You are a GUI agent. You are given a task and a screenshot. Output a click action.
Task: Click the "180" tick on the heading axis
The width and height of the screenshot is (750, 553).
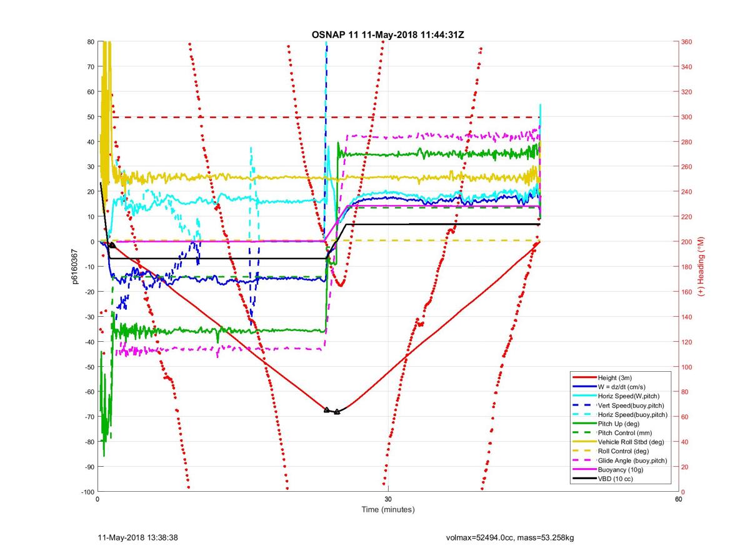click(x=688, y=267)
